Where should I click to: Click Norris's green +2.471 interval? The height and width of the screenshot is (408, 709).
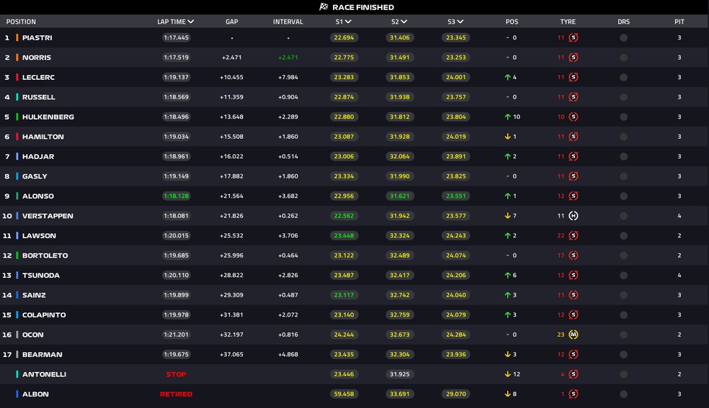point(288,58)
